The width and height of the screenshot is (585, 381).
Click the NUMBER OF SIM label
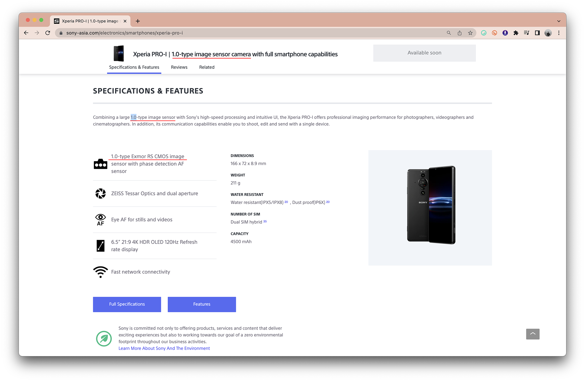click(245, 214)
